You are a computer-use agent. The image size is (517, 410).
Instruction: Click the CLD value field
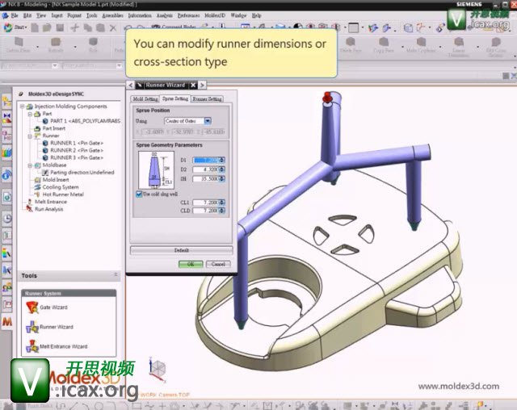coord(206,211)
